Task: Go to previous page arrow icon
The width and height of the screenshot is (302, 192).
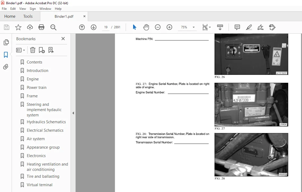Action: coord(82,27)
